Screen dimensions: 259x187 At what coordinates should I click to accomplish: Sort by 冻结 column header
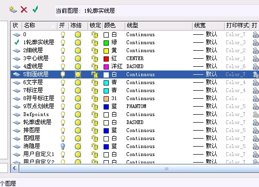[78, 25]
